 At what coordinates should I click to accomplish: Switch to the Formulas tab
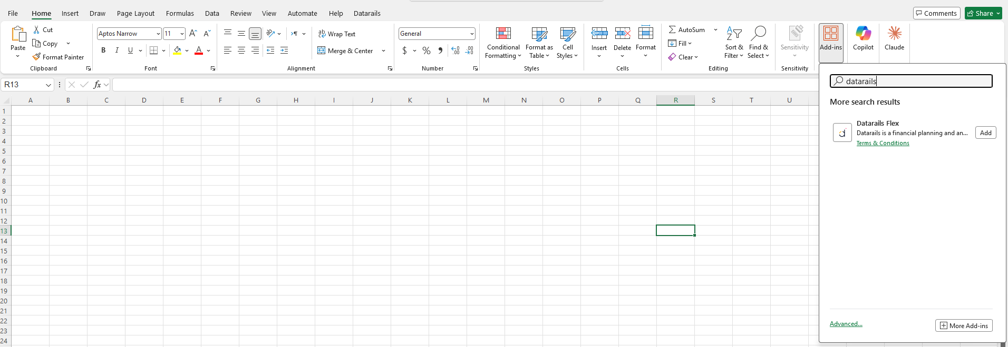click(x=180, y=13)
